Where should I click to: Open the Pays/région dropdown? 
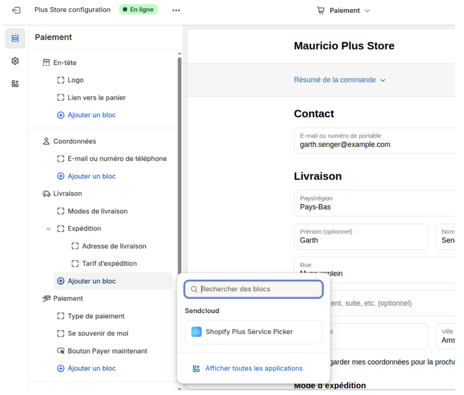(374, 203)
